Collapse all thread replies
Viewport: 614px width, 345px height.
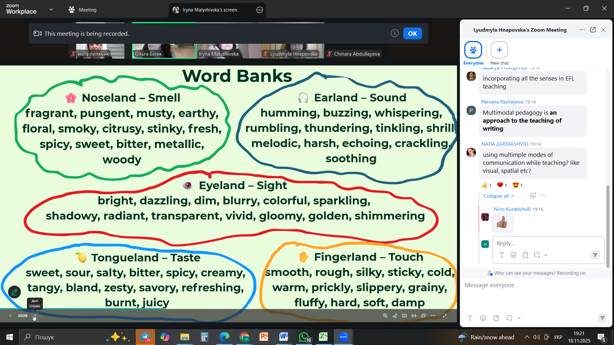point(499,196)
